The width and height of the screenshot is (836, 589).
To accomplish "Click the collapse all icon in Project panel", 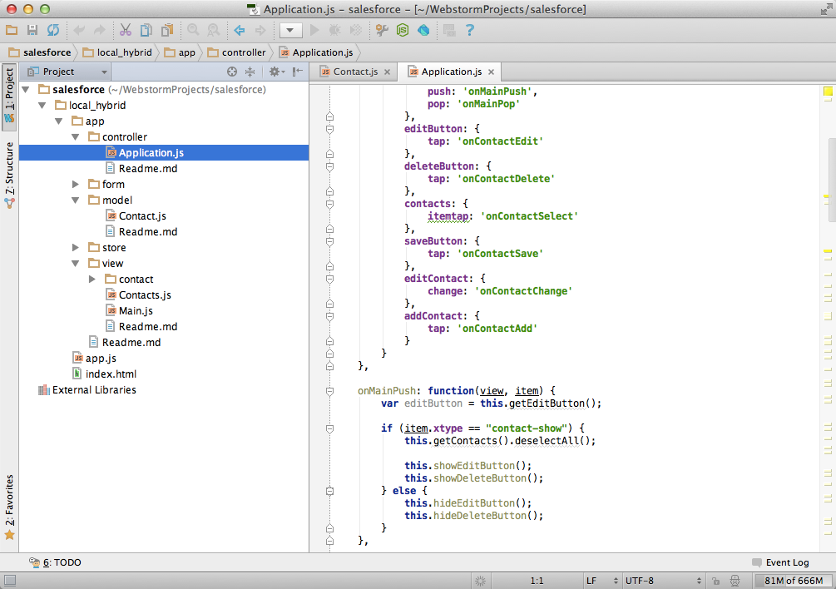I will tap(250, 72).
